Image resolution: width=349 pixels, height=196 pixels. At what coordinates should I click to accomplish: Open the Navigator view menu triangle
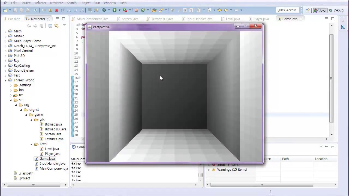[64, 25]
